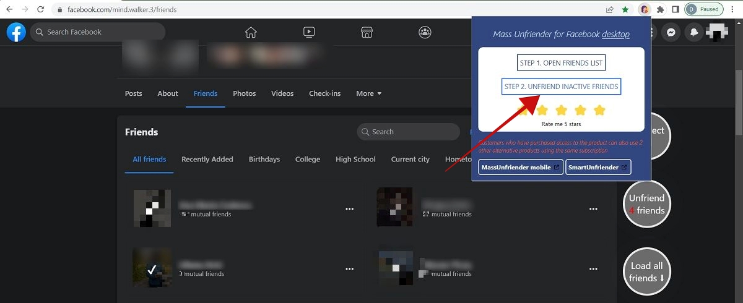
Task: Open the Messenger icon
Action: 671,32
